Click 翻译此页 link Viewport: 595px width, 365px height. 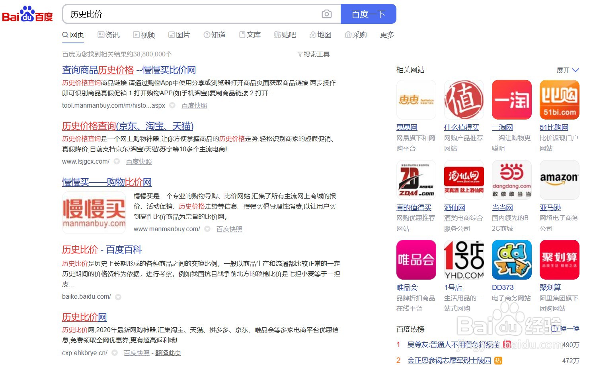point(168,353)
